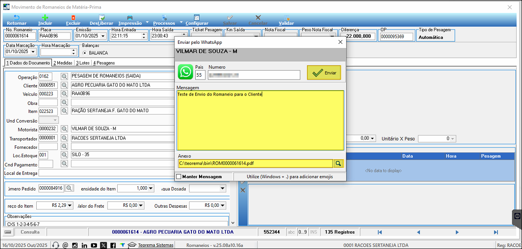The height and width of the screenshot is (249, 522).
Task: Click the DesLiberar toolbar icon
Action: tap(102, 18)
